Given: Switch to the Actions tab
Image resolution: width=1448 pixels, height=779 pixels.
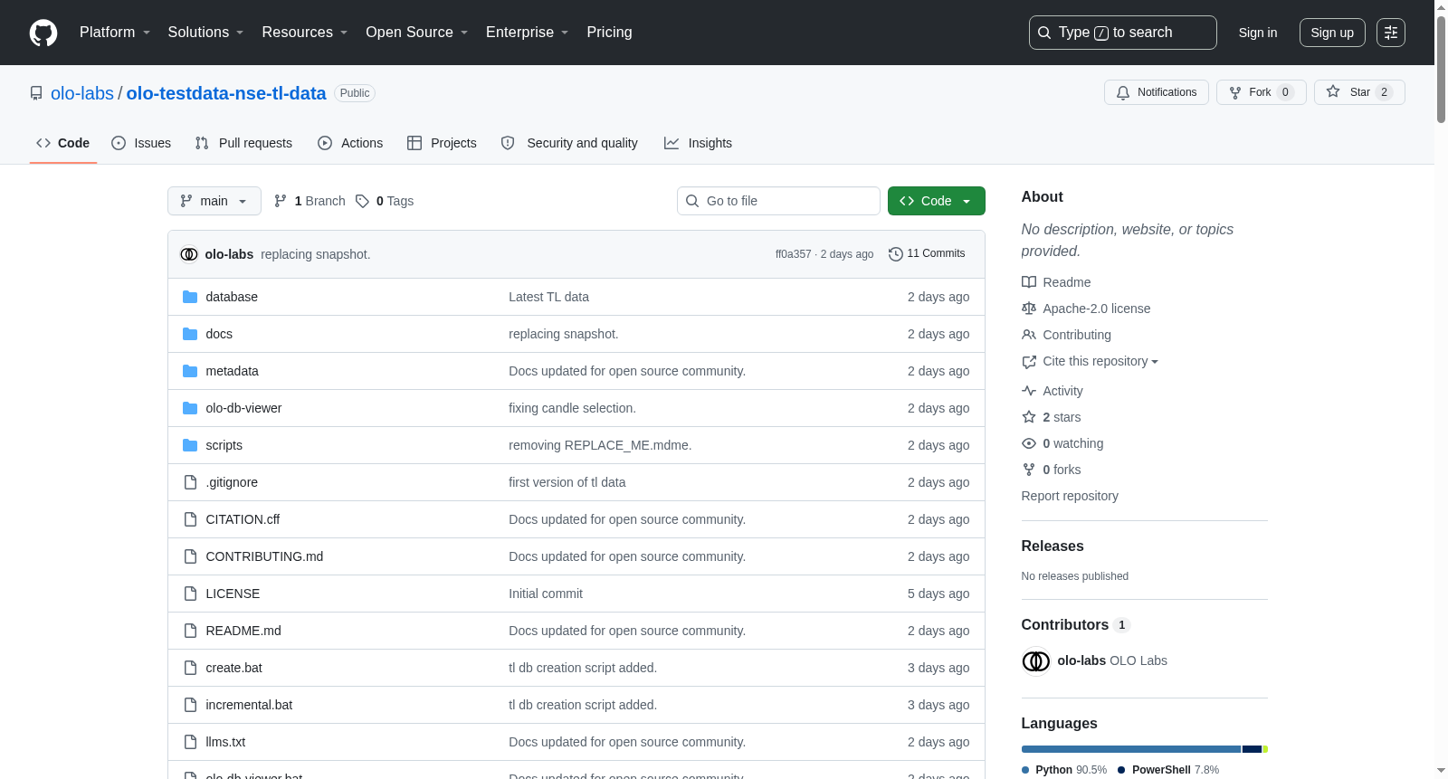Looking at the screenshot, I should [x=350, y=143].
